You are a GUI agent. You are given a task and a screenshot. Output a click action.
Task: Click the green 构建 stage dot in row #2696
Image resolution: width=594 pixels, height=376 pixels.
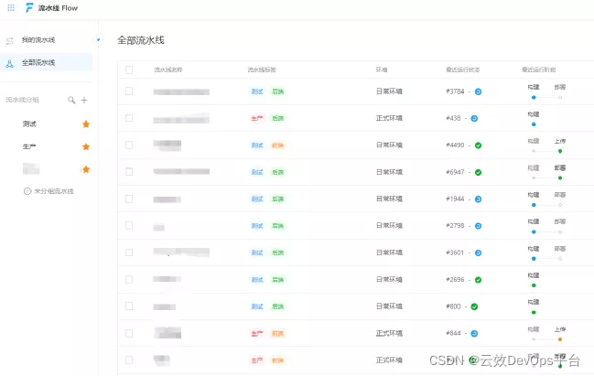tap(534, 285)
